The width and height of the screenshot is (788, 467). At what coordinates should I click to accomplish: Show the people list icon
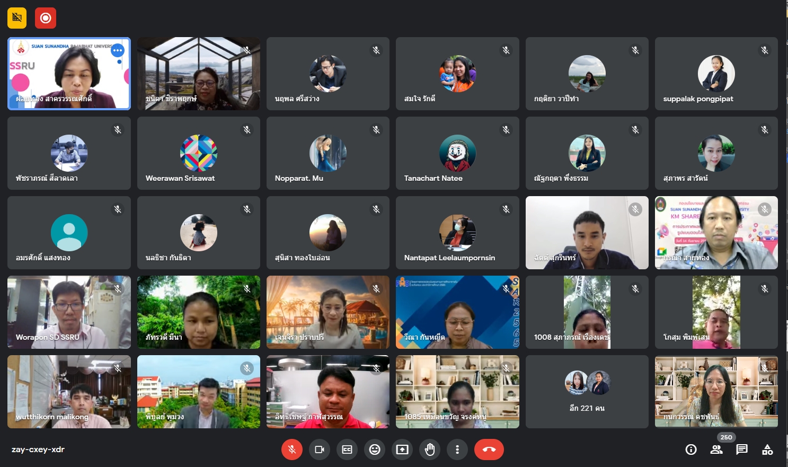[716, 450]
